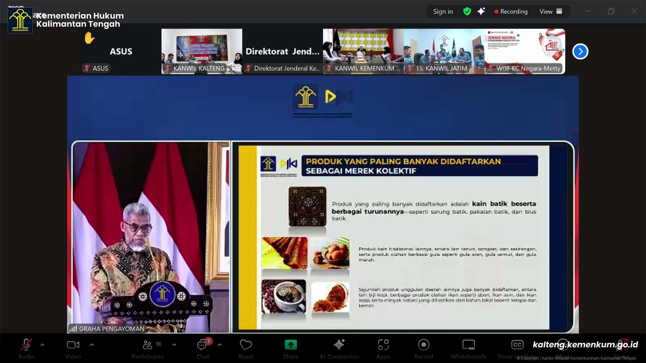The width and height of the screenshot is (646, 363).
Task: Toggle Show captions CC button
Action: click(517, 345)
